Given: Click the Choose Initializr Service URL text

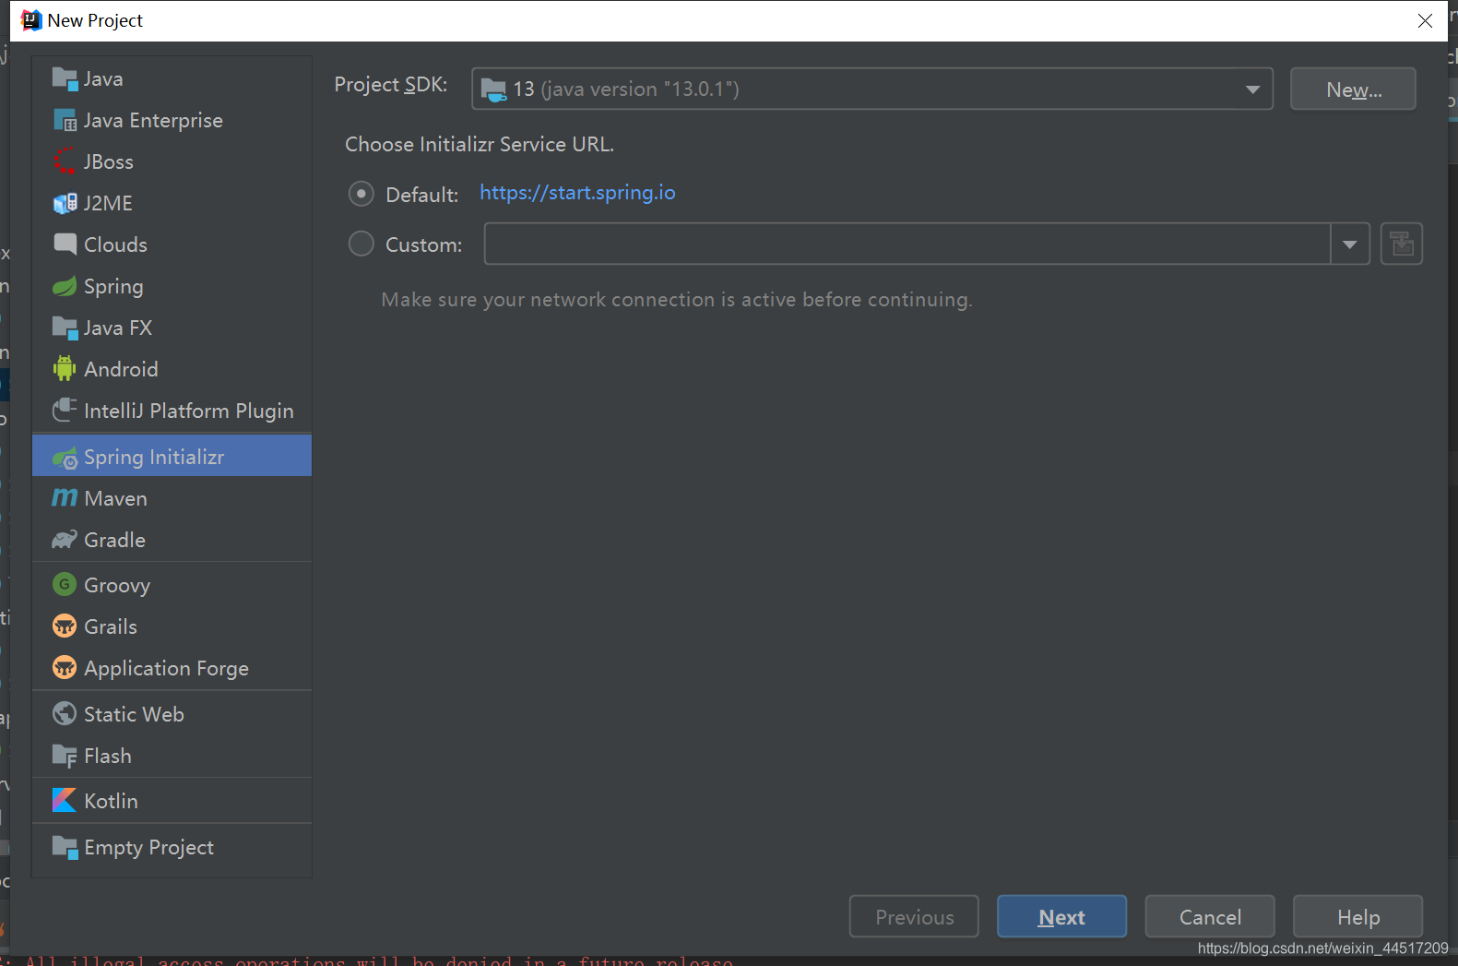Looking at the screenshot, I should (480, 144).
